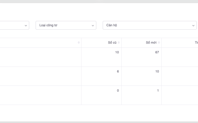Click blank first-column cell of third table row

tap(39, 95)
